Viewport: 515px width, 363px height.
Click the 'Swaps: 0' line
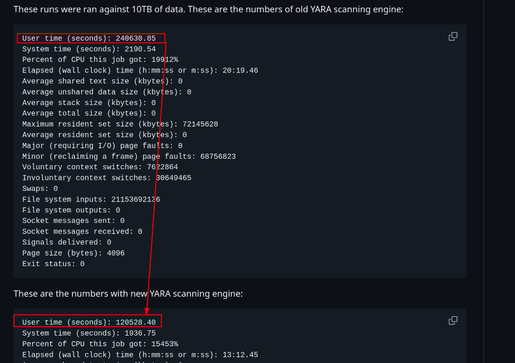(x=40, y=189)
